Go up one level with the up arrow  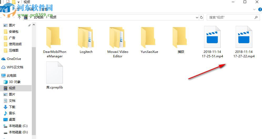tap(19, 17)
